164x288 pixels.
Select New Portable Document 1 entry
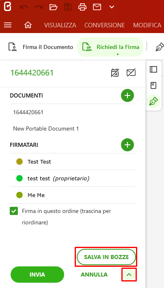[46, 128]
